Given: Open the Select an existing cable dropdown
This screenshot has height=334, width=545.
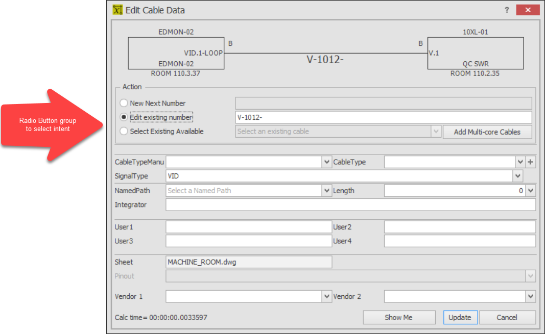Looking at the screenshot, I should (436, 132).
